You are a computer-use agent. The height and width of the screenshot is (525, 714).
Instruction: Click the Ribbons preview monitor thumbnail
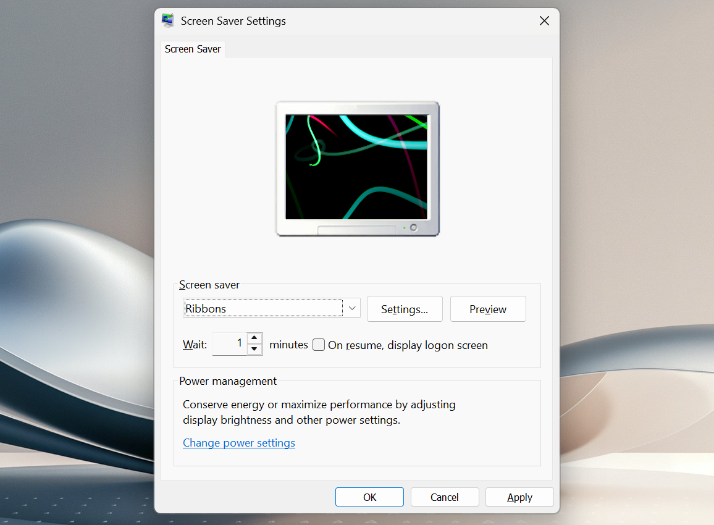[356, 167]
